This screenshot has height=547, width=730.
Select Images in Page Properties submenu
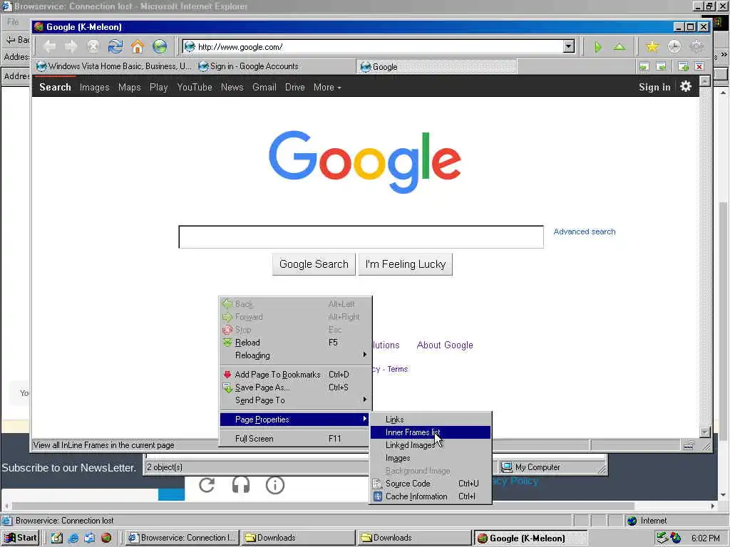[431, 458]
